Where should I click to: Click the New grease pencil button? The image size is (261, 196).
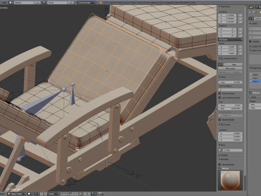tap(234, 64)
